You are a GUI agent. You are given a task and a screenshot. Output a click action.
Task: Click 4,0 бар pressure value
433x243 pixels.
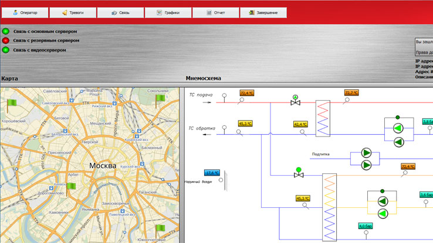pyautogui.click(x=366, y=226)
